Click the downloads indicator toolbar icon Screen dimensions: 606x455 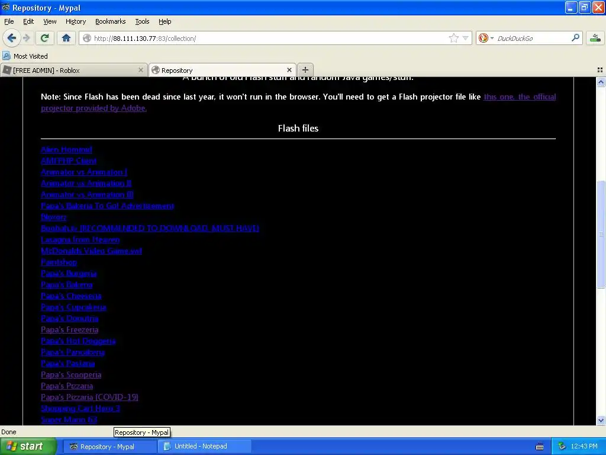595,38
